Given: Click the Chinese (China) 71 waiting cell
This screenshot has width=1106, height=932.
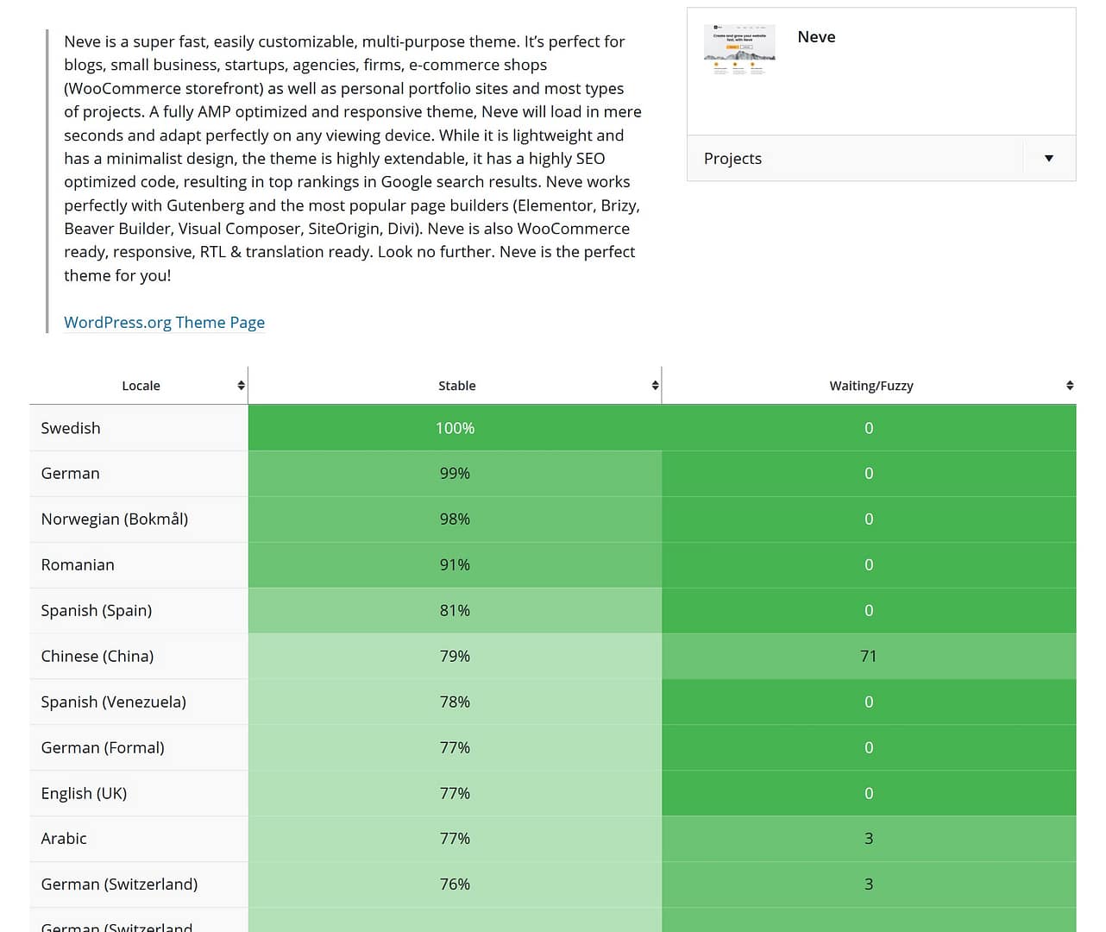Looking at the screenshot, I should [x=868, y=656].
